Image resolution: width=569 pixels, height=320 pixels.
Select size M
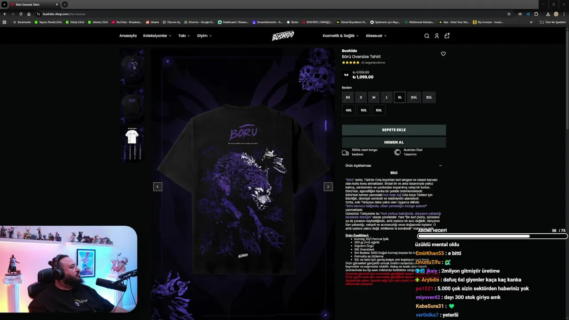click(373, 97)
